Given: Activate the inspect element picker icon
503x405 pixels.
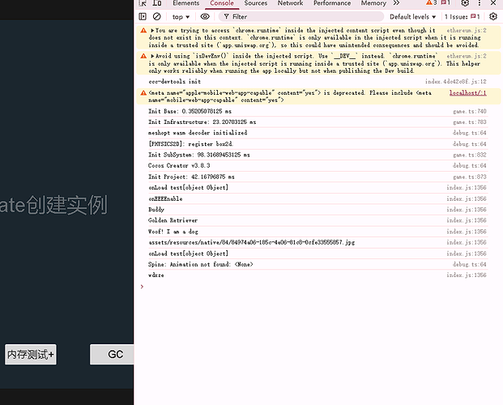Looking at the screenshot, I should (143, 3).
